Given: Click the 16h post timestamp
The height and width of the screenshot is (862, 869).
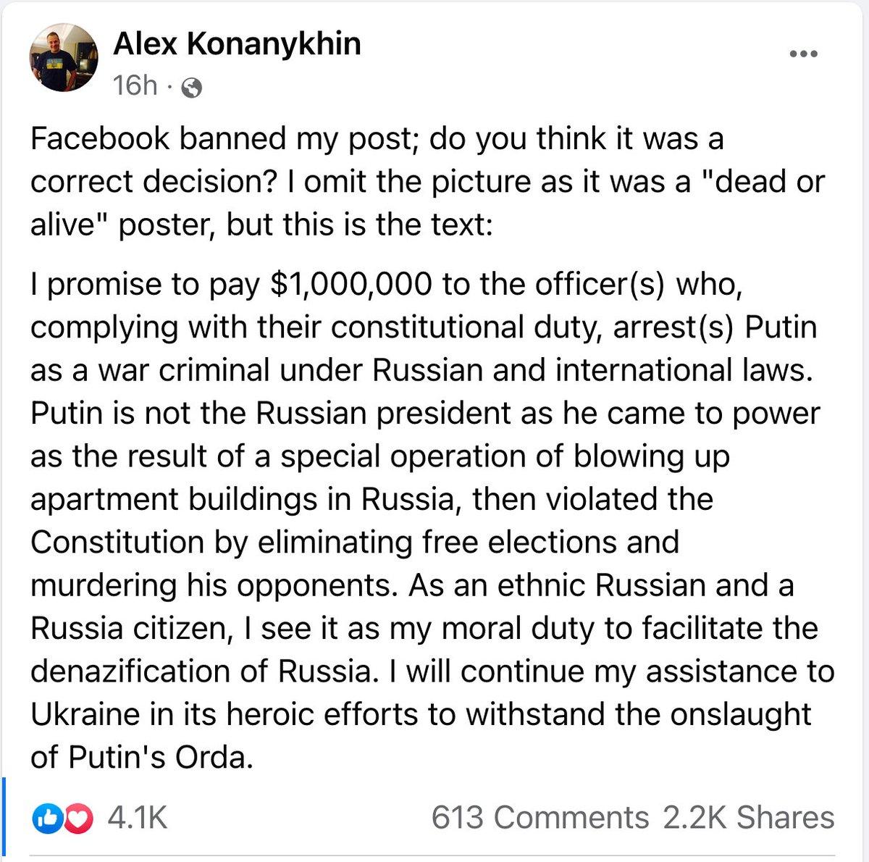Looking at the screenshot, I should pyautogui.click(x=134, y=86).
